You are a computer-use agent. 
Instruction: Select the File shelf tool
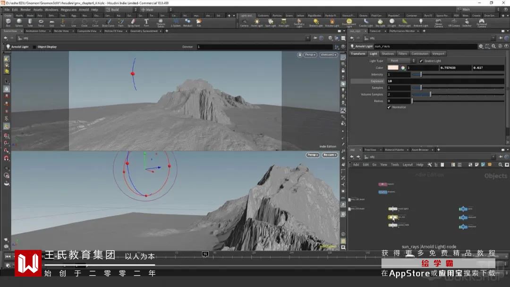[x=199, y=23]
